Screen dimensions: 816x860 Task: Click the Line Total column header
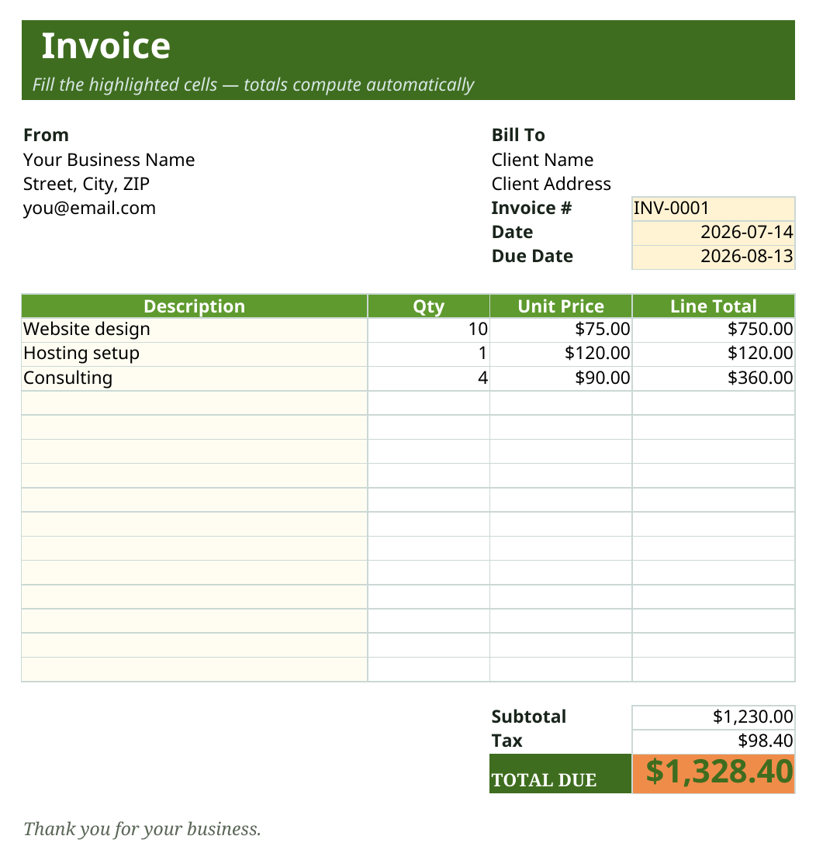pos(714,306)
